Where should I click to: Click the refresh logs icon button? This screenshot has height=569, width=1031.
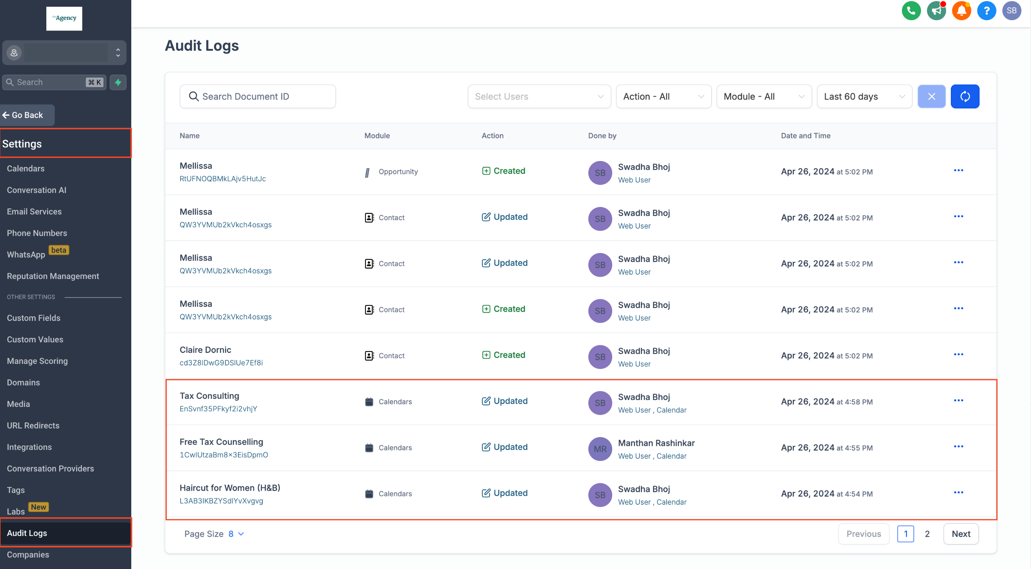(964, 96)
